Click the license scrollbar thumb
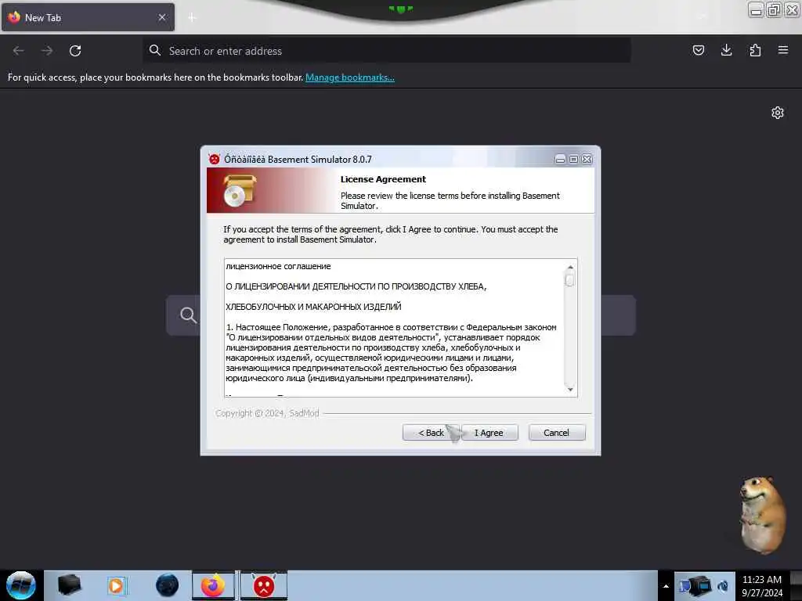The width and height of the screenshot is (802, 601). [x=570, y=279]
